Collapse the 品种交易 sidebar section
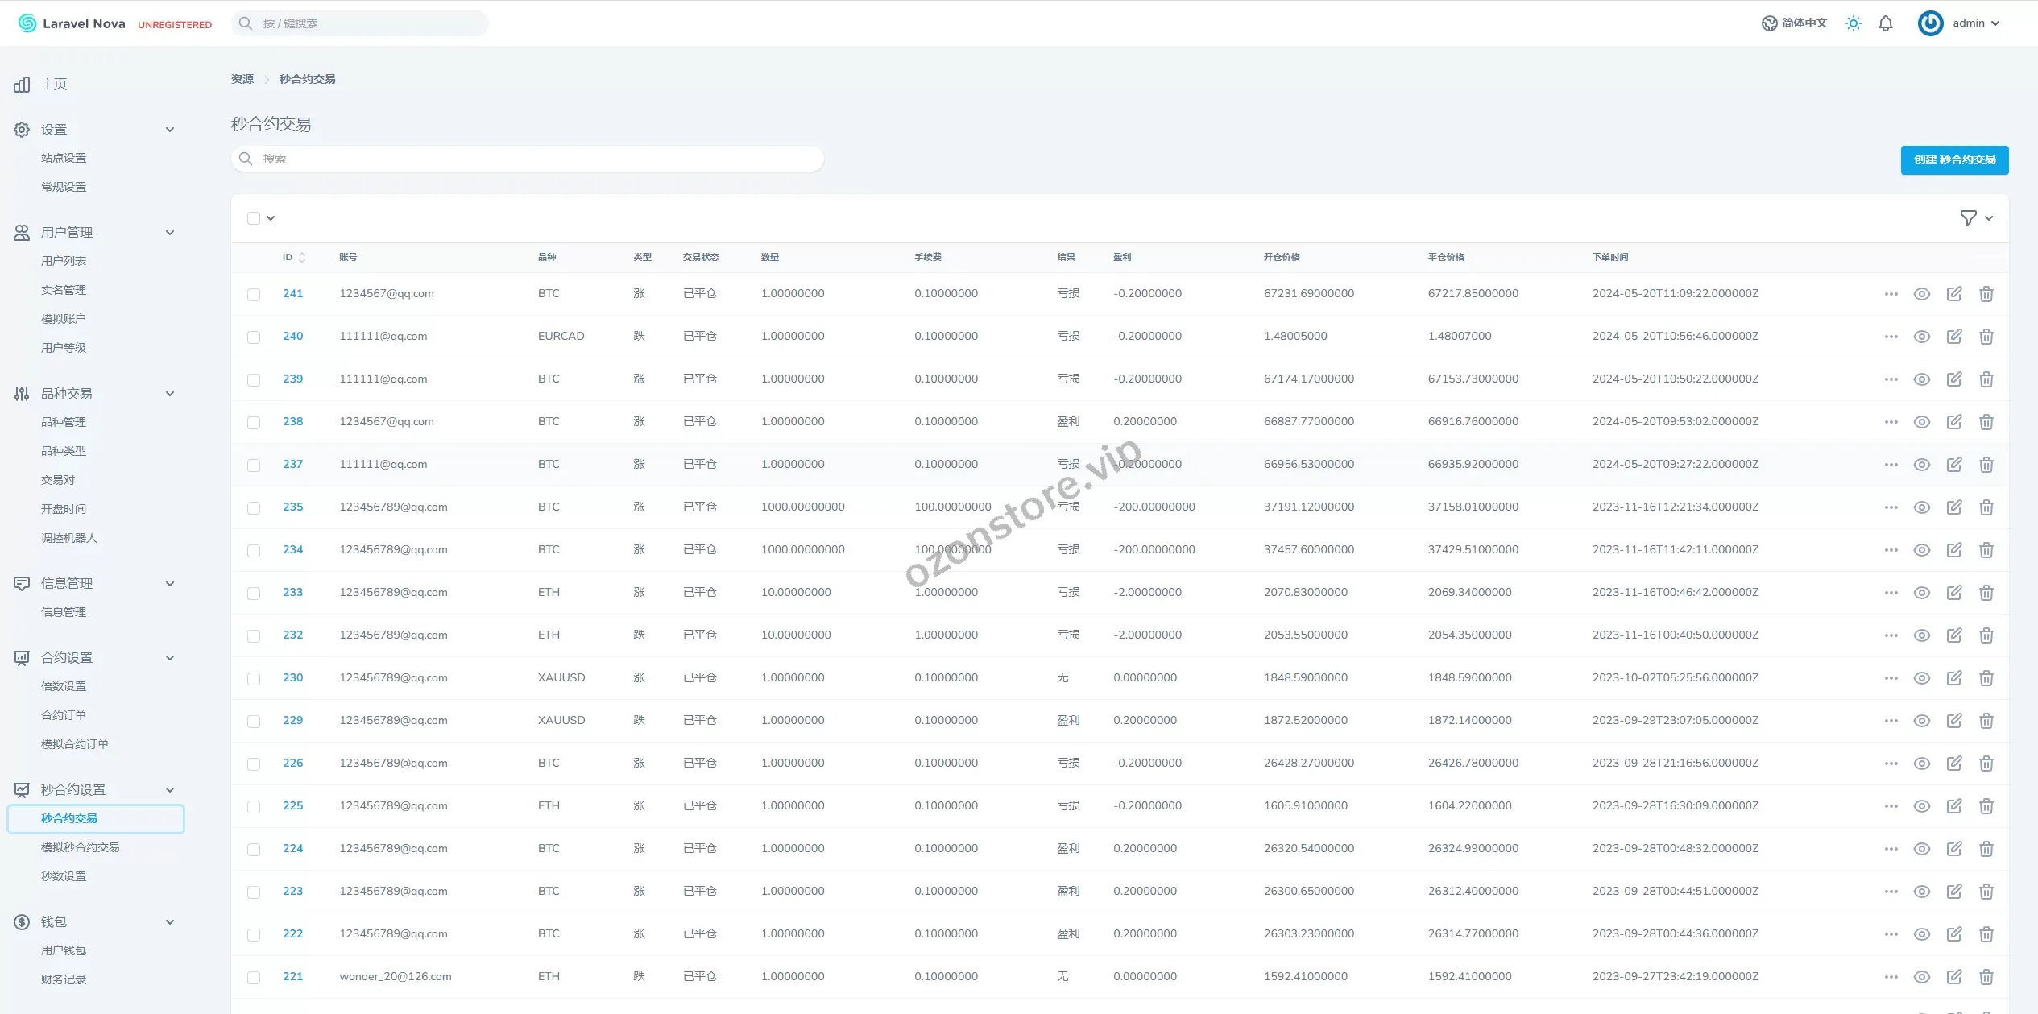 (x=170, y=394)
